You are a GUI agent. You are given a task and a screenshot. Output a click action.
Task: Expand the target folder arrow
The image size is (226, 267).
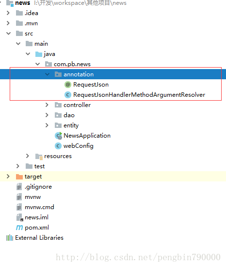click(x=8, y=177)
